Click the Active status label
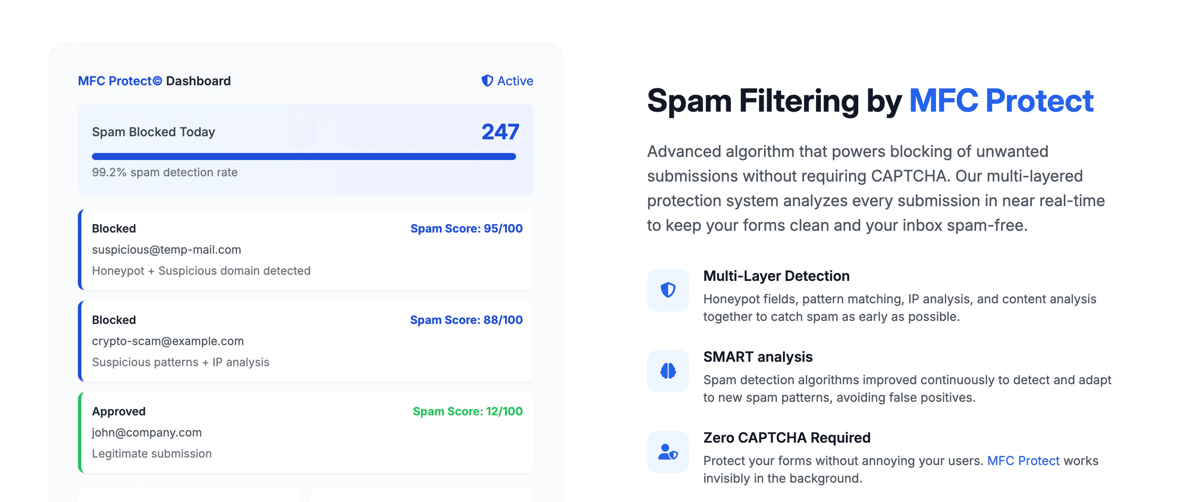 click(x=515, y=81)
